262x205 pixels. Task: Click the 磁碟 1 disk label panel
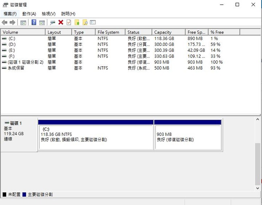[19, 135]
